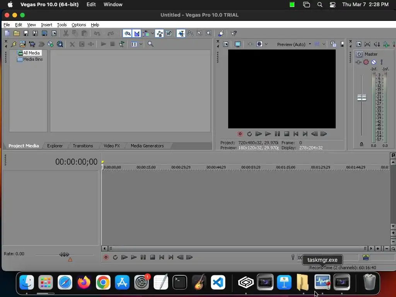Open Master bus FX gear icon
396x297 pixels.
point(366,62)
